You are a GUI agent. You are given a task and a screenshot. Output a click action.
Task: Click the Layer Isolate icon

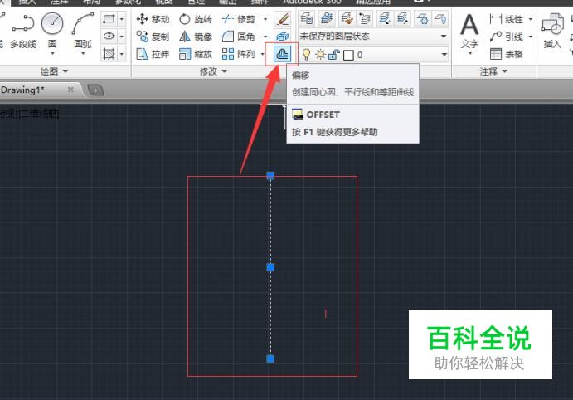click(x=384, y=18)
